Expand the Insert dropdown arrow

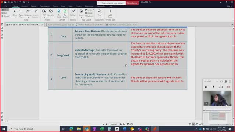[81, 17]
